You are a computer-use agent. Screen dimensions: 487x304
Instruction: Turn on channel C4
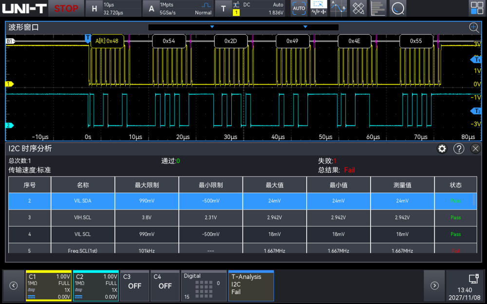(165, 286)
